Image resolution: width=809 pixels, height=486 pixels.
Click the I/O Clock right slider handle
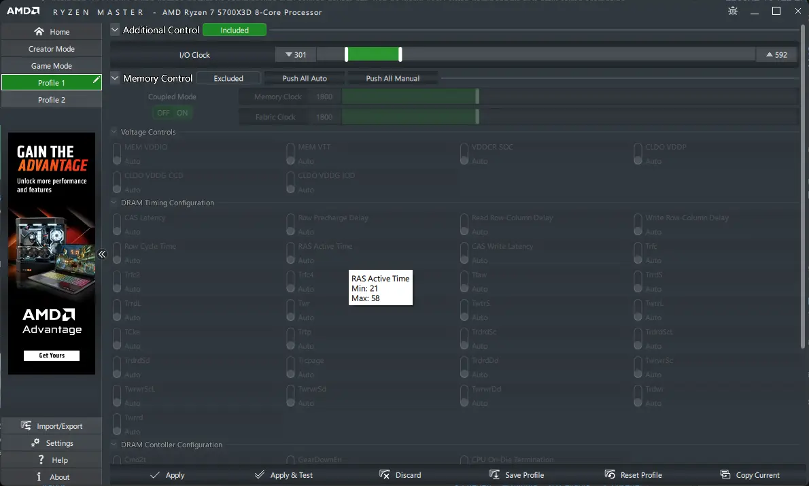pos(400,54)
